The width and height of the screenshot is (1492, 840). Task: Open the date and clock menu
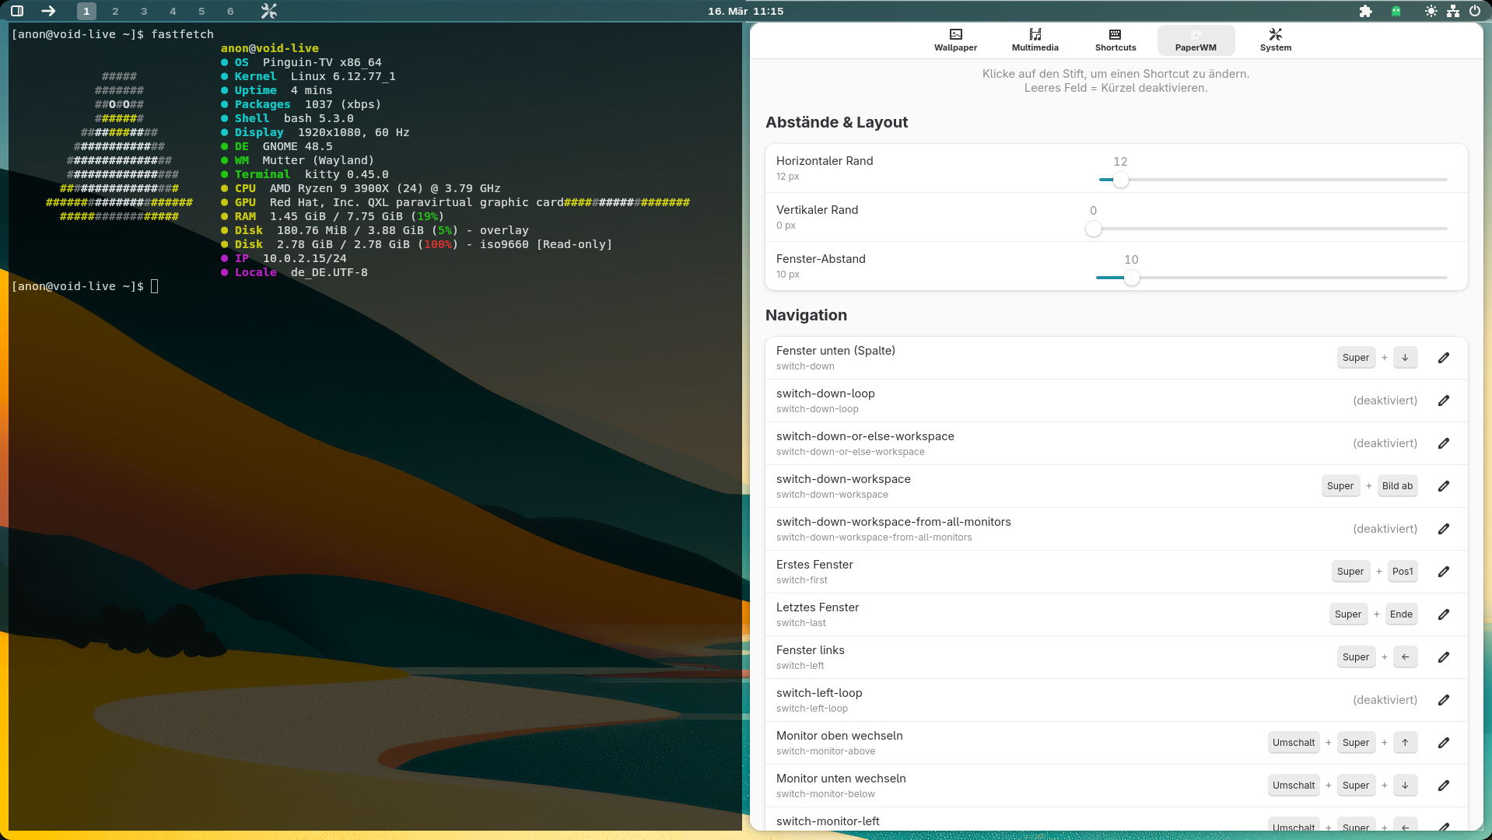pos(745,11)
